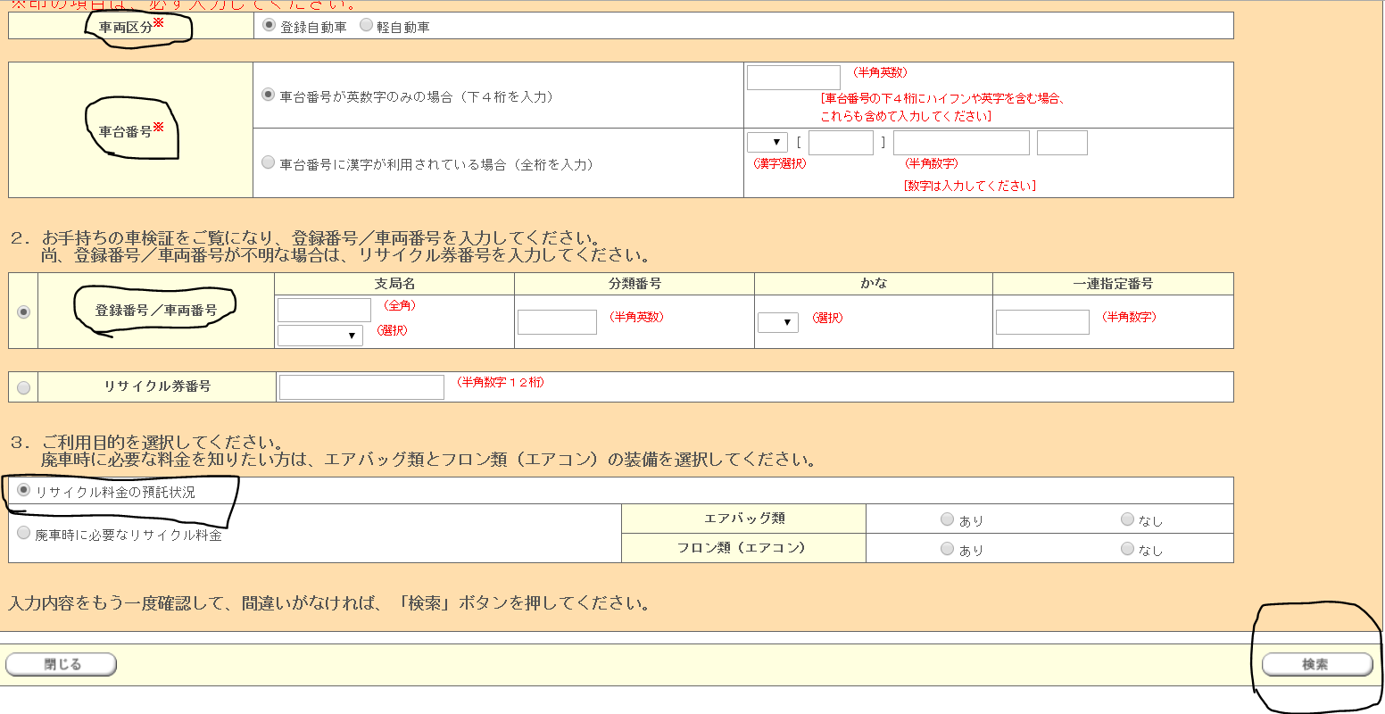The height and width of the screenshot is (714, 1385).
Task: Choose なし for エアバッグ類
Action: (1127, 519)
